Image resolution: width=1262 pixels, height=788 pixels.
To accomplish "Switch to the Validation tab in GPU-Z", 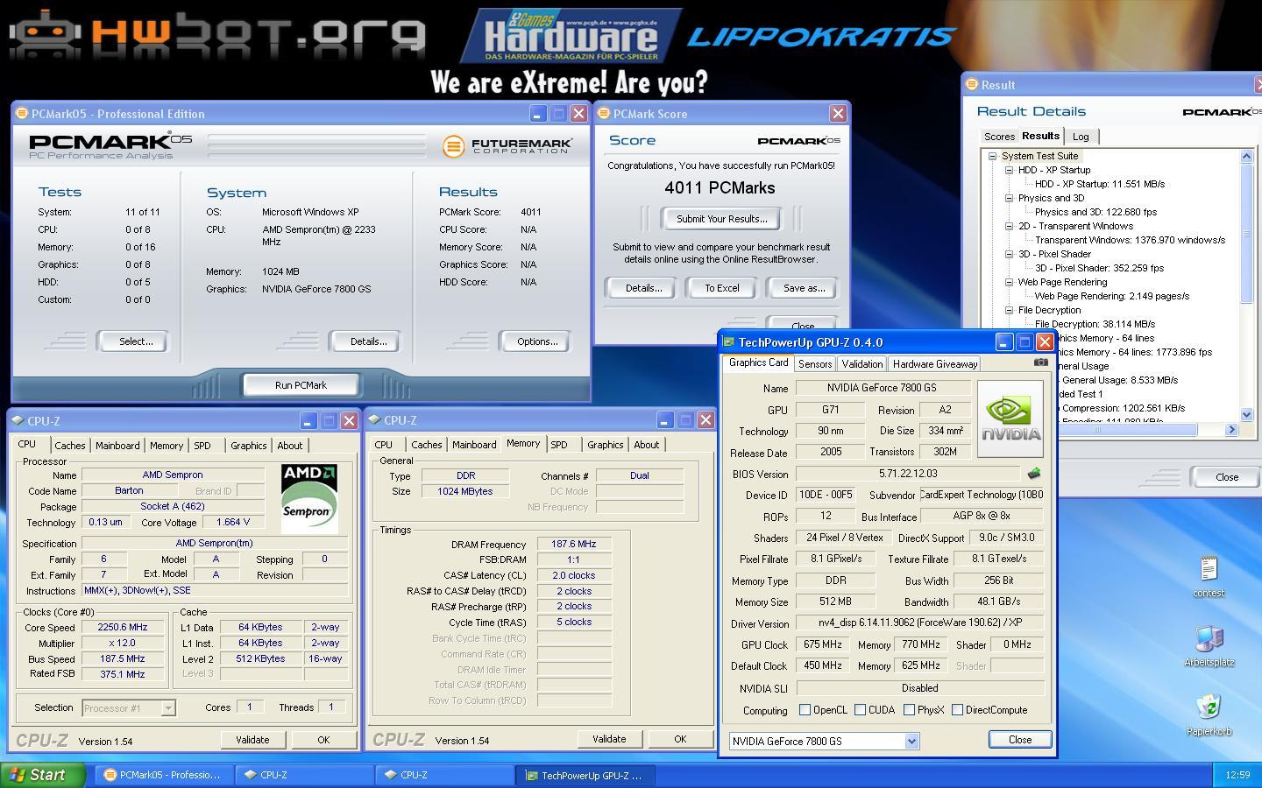I will [x=861, y=364].
